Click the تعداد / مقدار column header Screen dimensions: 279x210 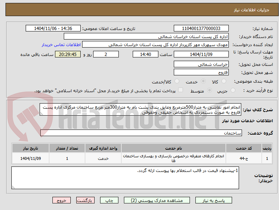[x=67, y=148]
